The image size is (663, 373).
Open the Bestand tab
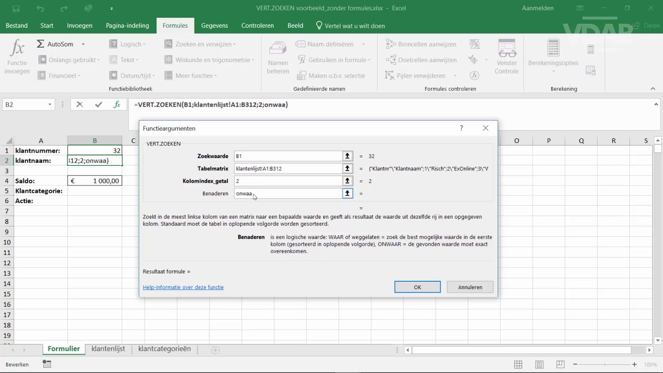17,26
